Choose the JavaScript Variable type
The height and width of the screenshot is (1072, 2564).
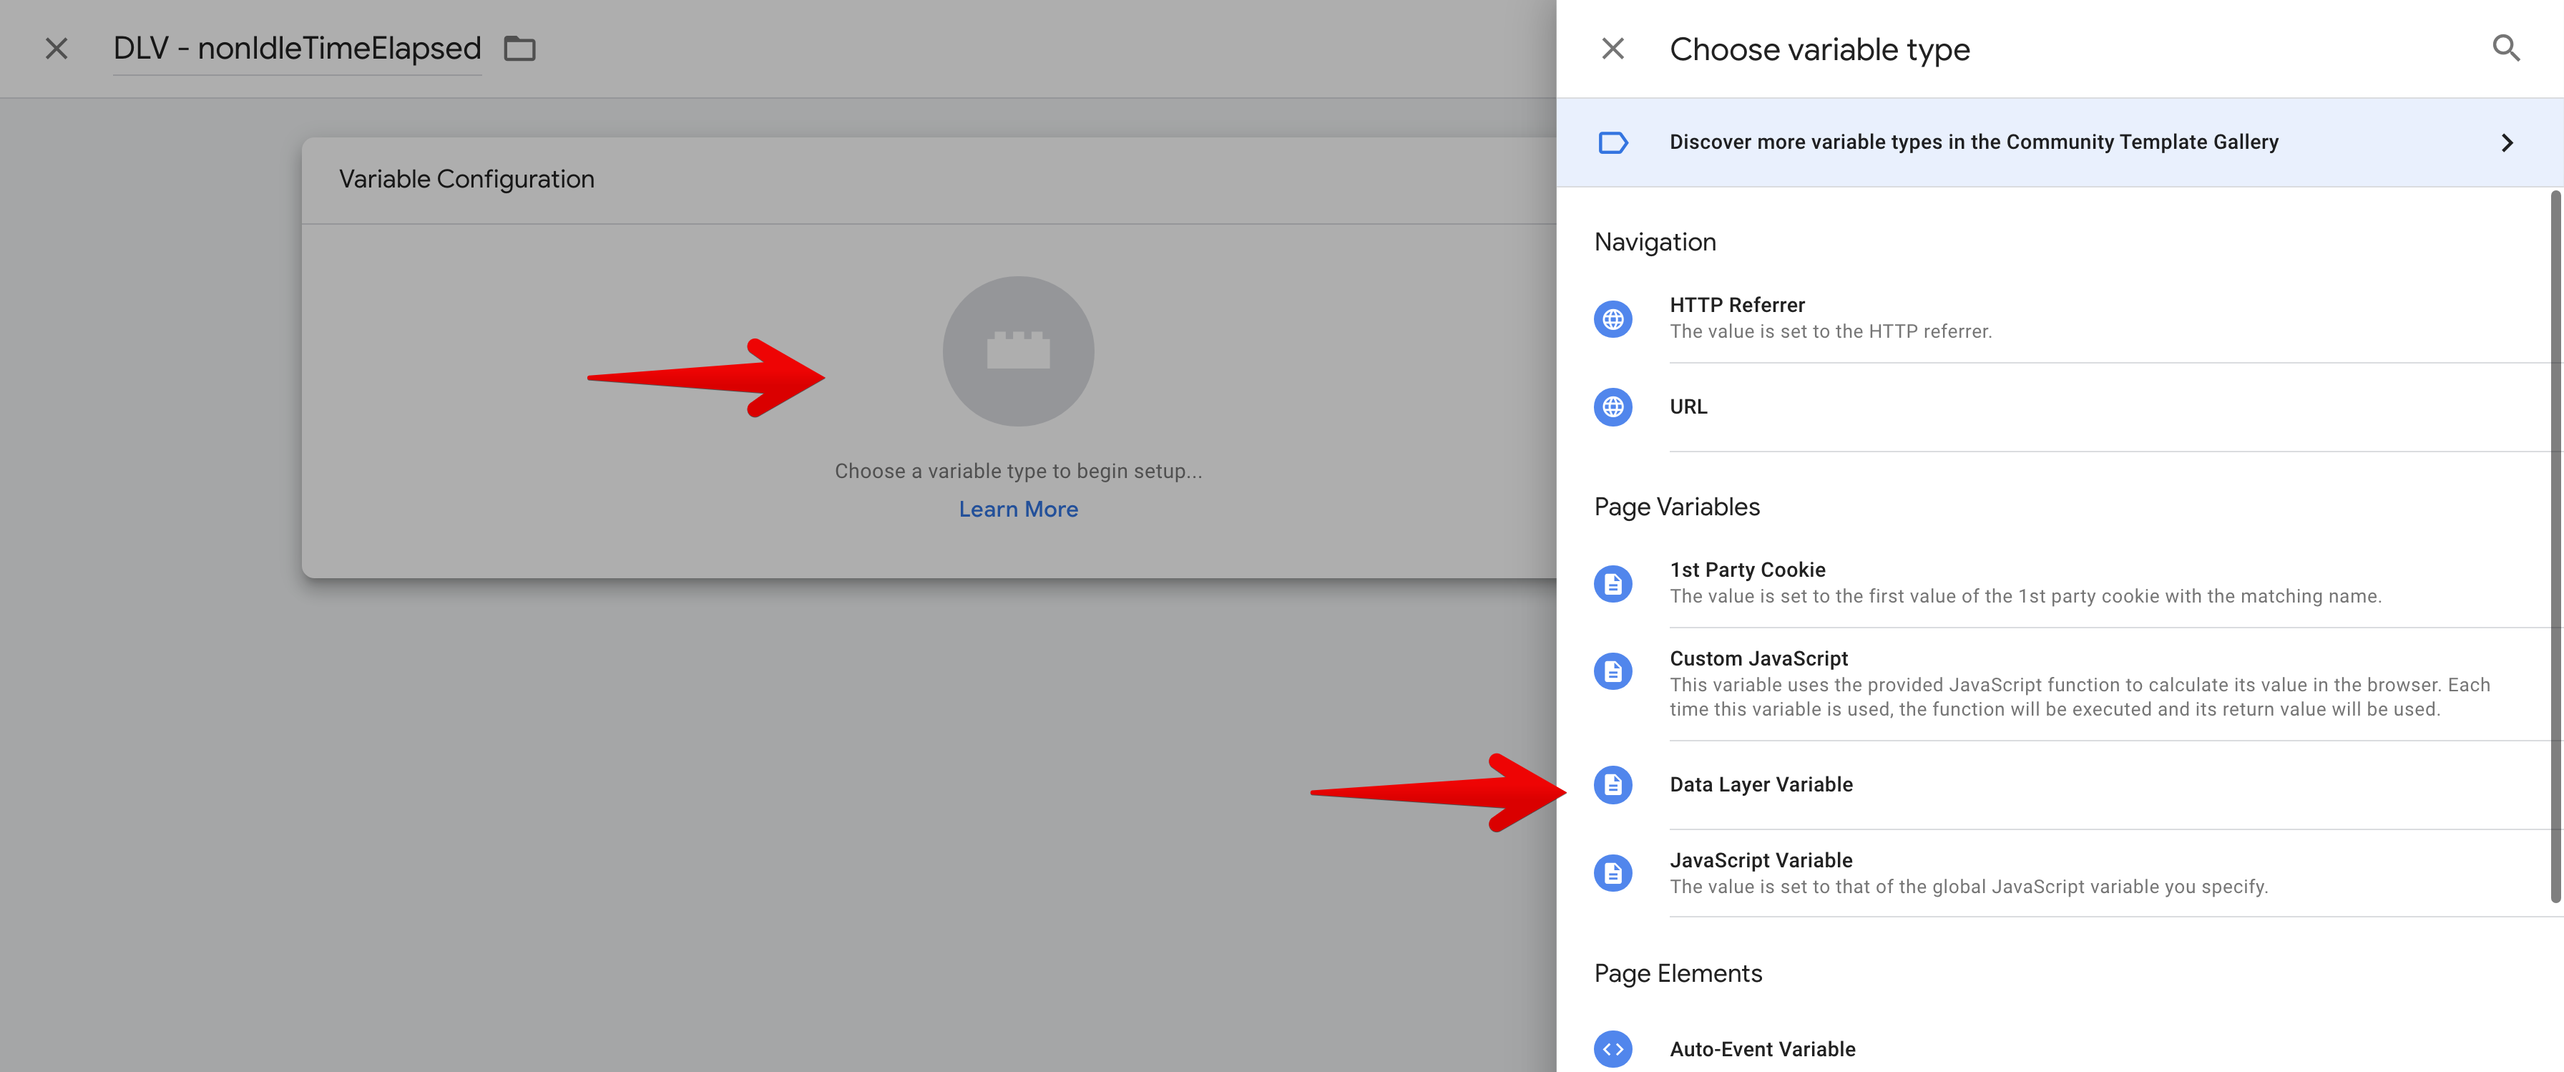[1761, 860]
